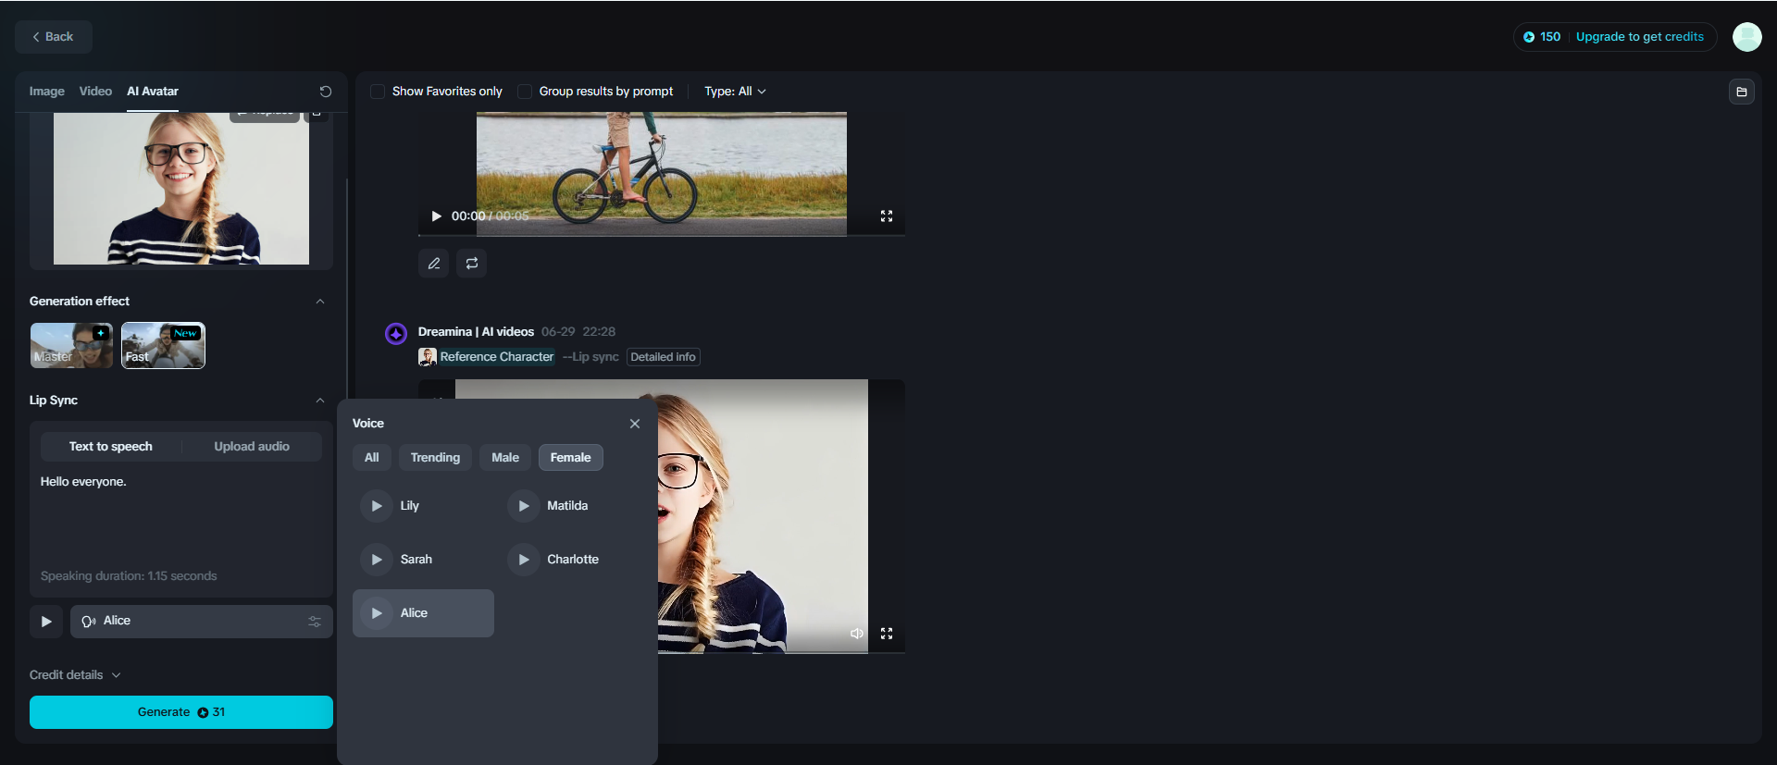Enable Show Favorites only checkbox

click(378, 92)
